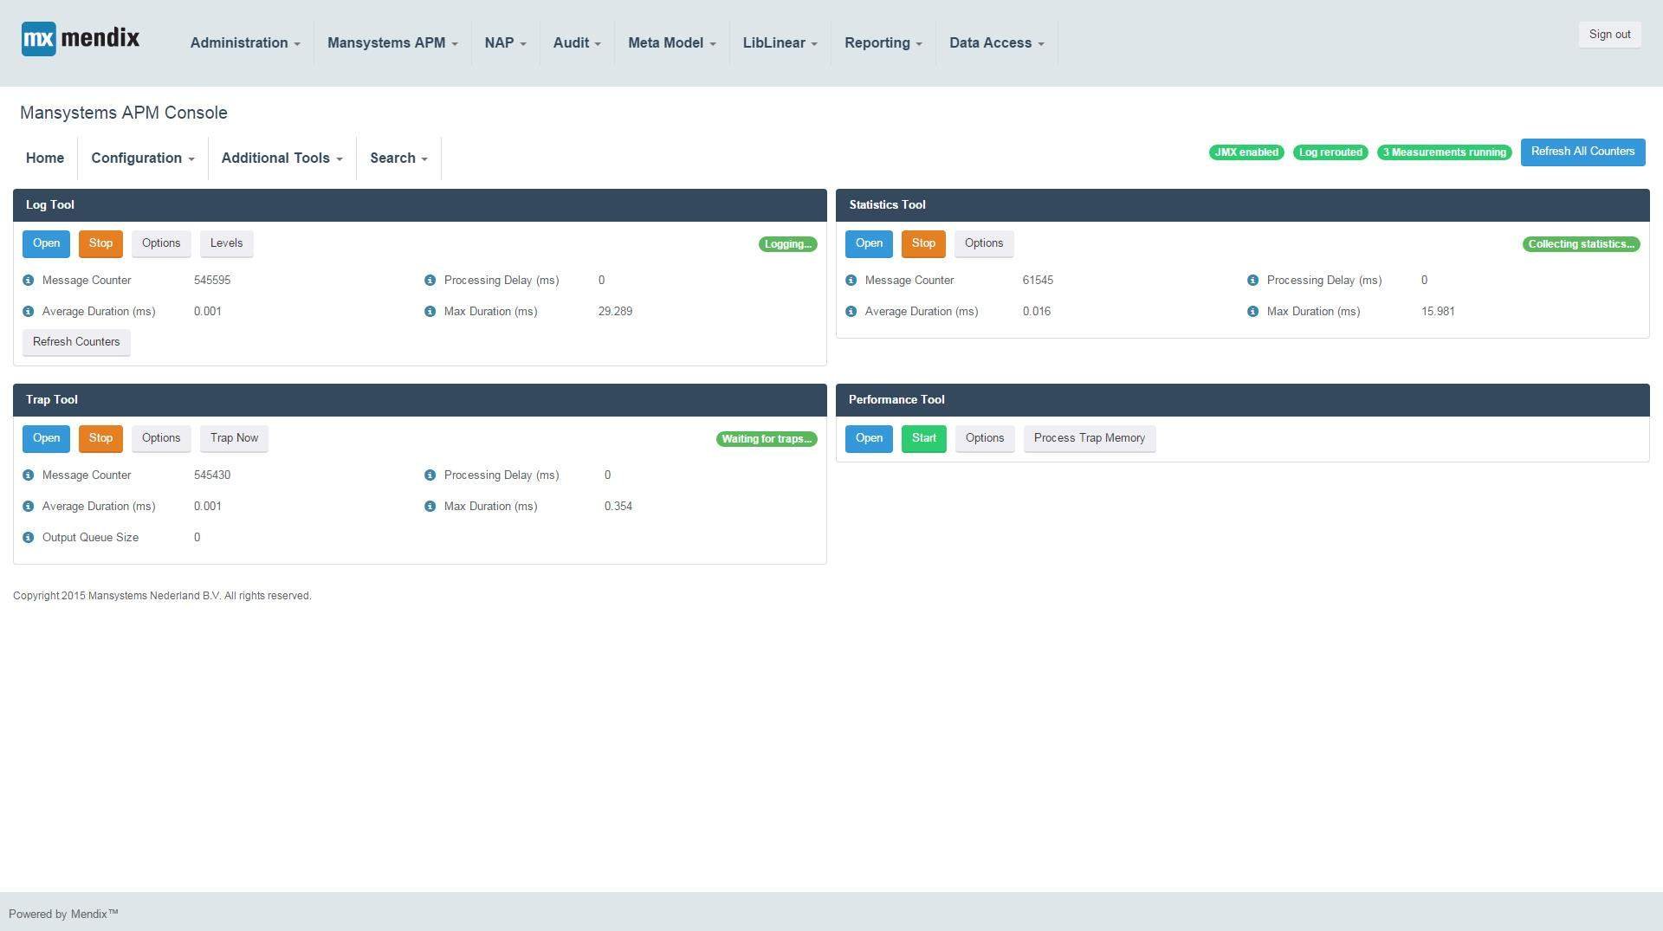This screenshot has height=931, width=1663.
Task: Click Log Tool message count 545595
Action: click(212, 281)
